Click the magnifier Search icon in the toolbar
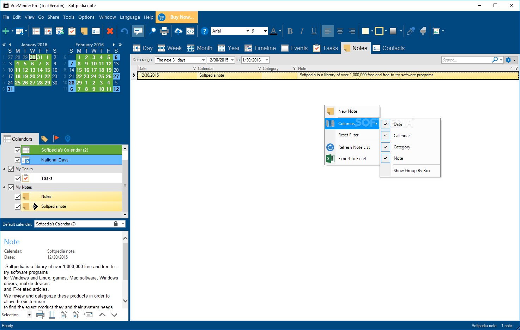 pyautogui.click(x=152, y=31)
